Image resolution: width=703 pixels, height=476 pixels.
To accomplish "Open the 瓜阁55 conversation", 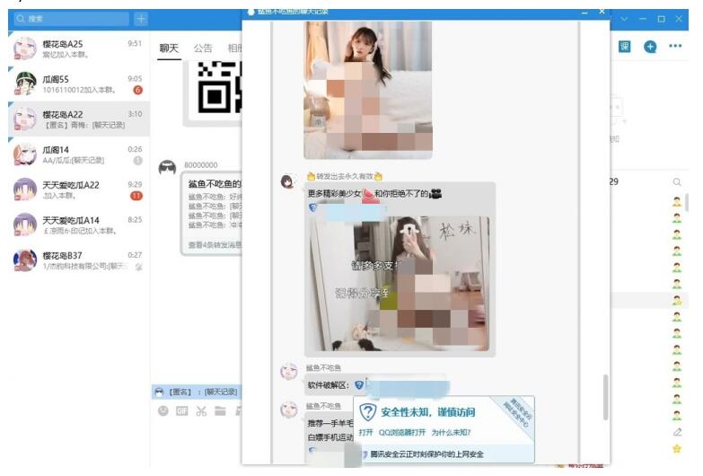I will [72, 84].
